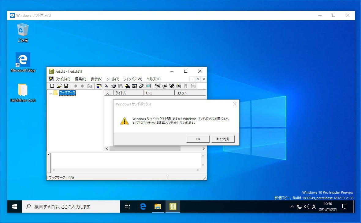Open the ごみ箱 recycle bin desktop icon
The height and width of the screenshot is (223, 361).
[23, 32]
